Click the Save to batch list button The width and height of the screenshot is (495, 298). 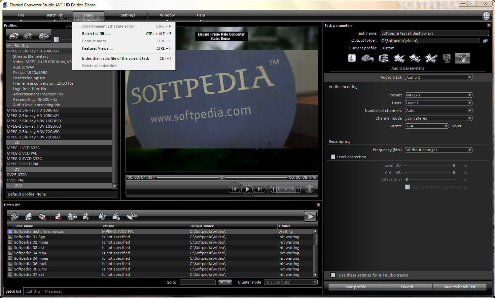click(x=459, y=287)
